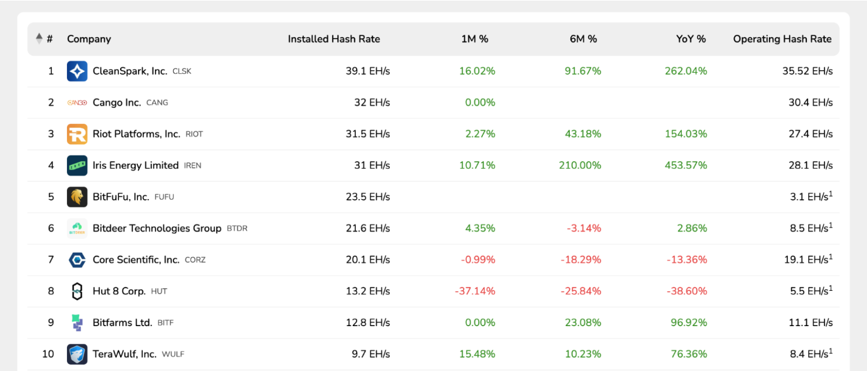Sort by Operating Hash Rate header

tap(782, 39)
